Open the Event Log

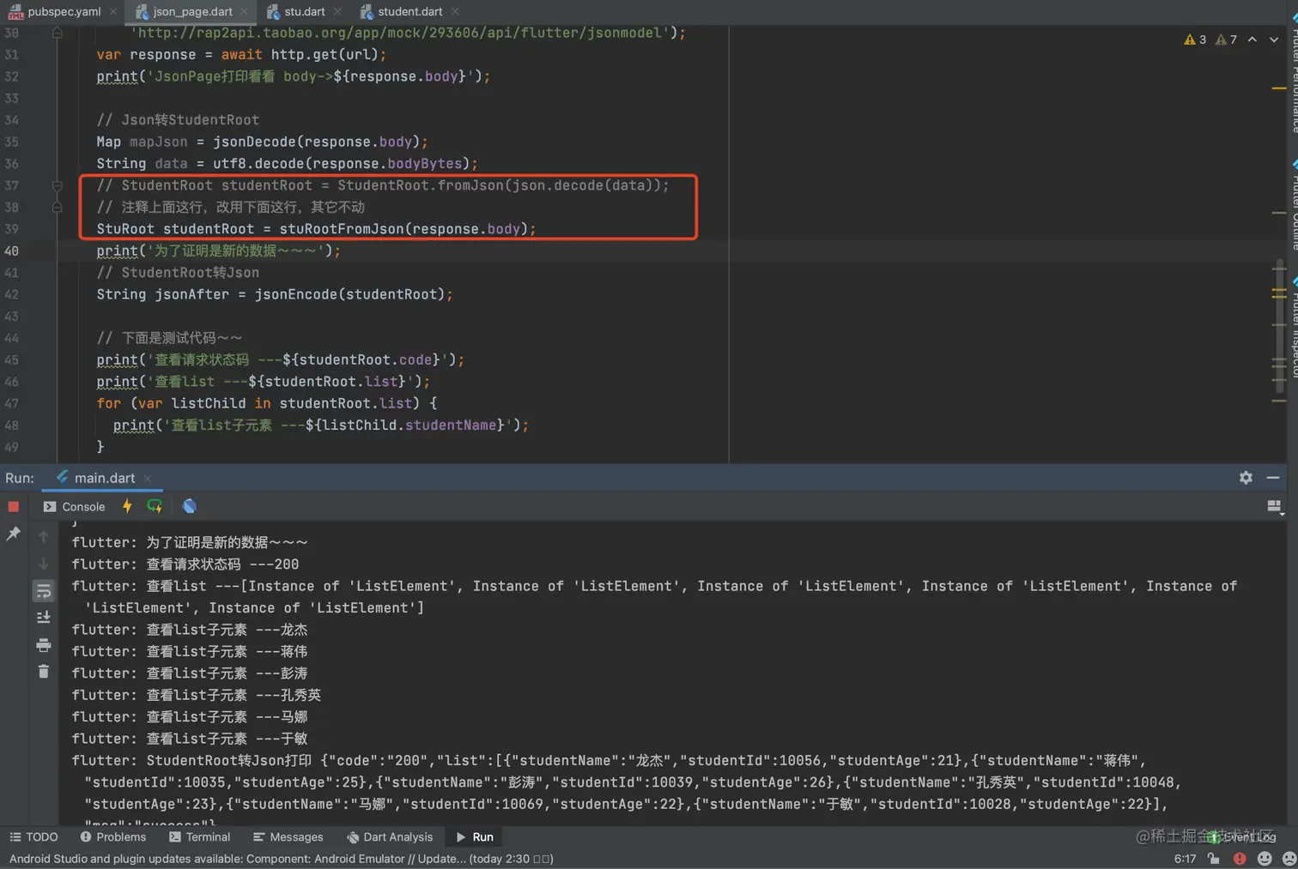click(x=1243, y=836)
